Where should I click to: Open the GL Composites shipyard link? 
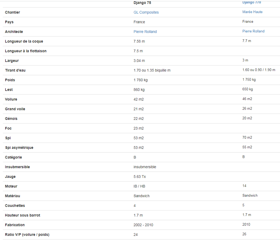(146, 12)
